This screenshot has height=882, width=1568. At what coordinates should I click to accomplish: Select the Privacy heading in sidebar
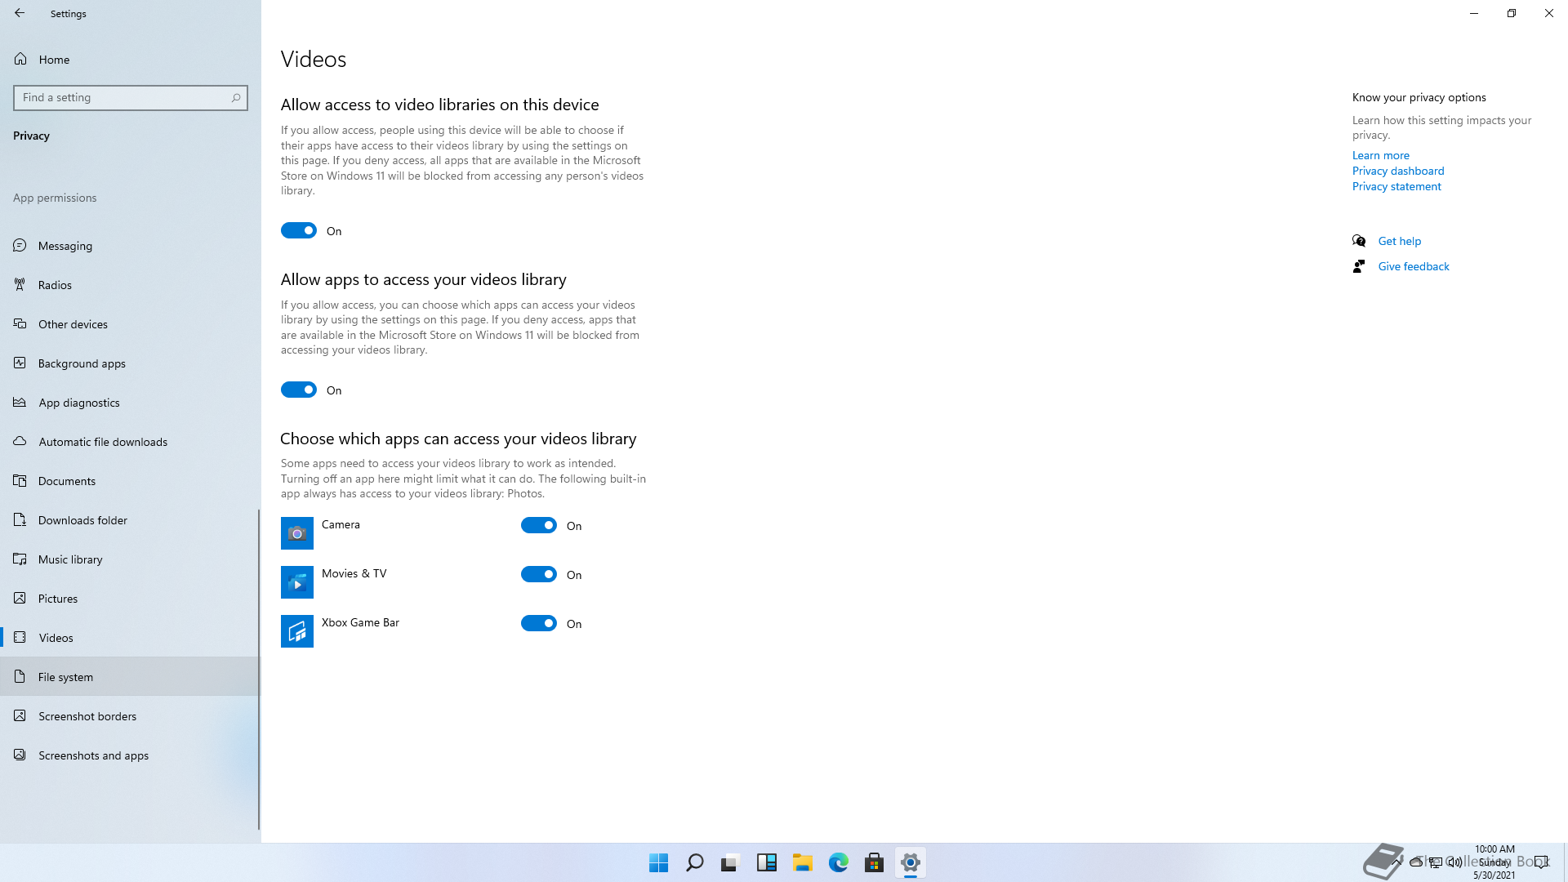click(x=31, y=136)
